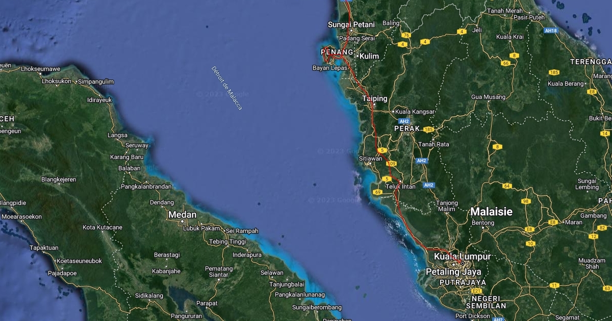
Task: Select the route 64 road shield
Action: [507, 186]
